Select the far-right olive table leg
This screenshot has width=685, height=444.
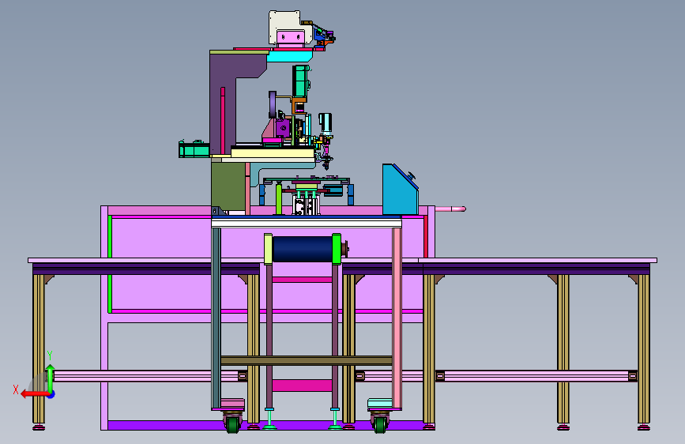pyautogui.click(x=643, y=350)
